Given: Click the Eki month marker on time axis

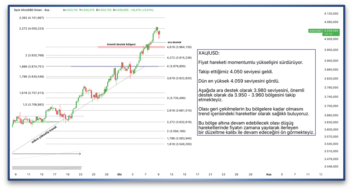Looking at the screenshot, I should click(120, 174).
